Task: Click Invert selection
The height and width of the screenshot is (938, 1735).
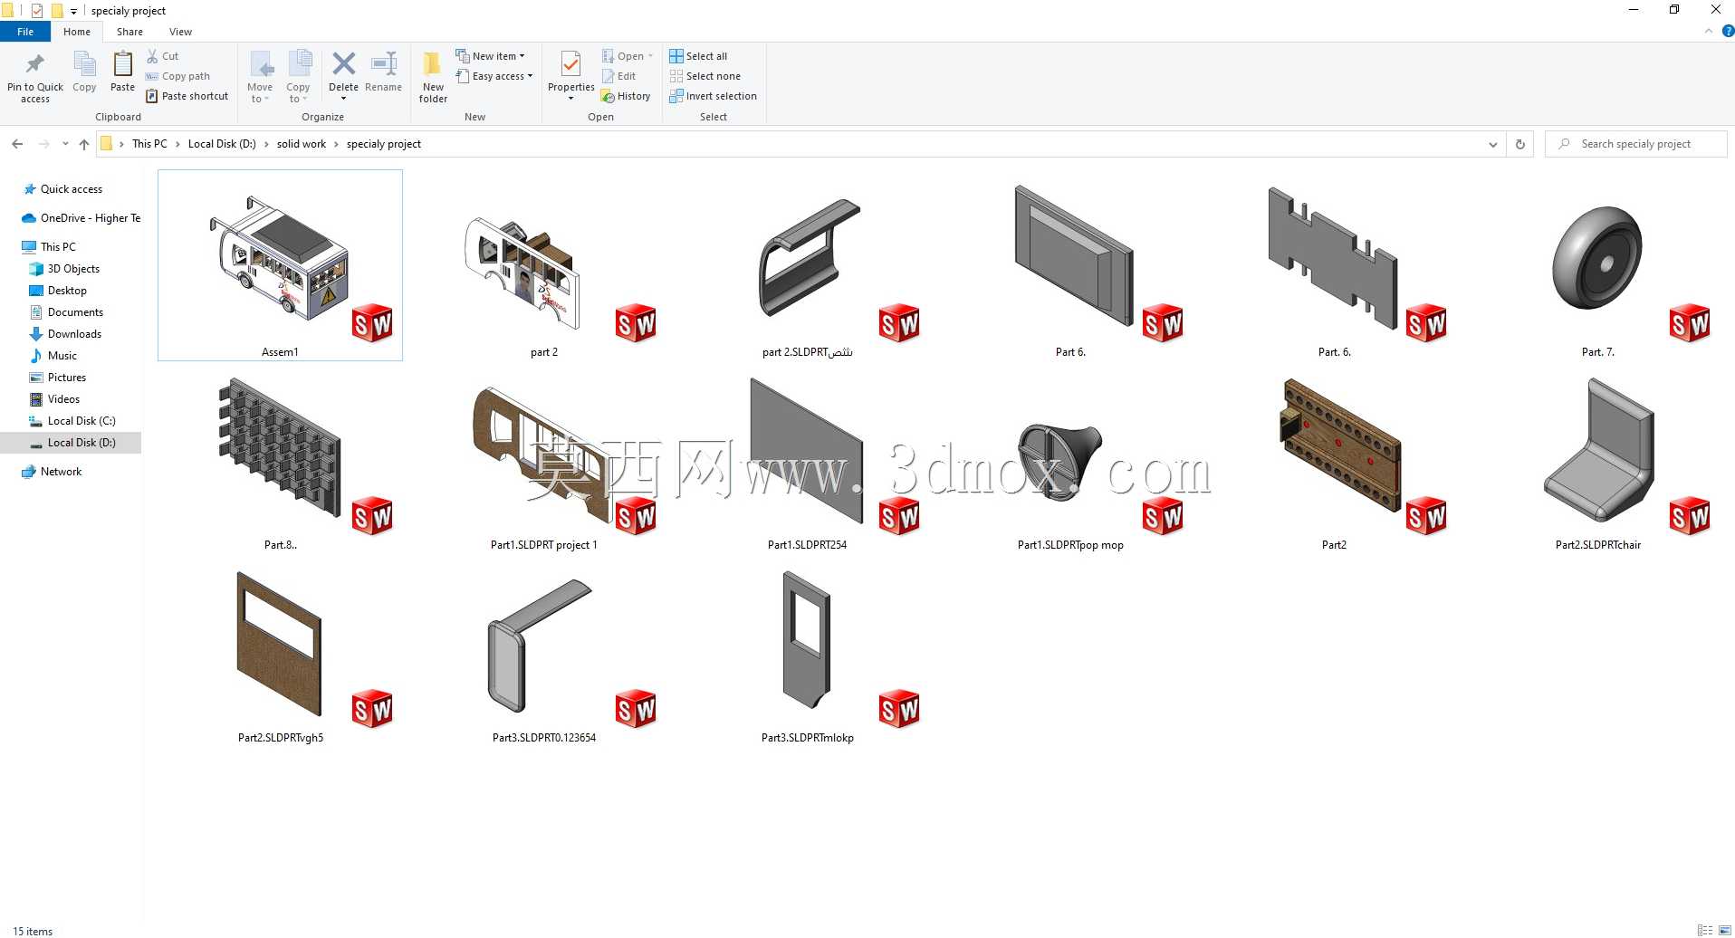Action: pos(713,96)
